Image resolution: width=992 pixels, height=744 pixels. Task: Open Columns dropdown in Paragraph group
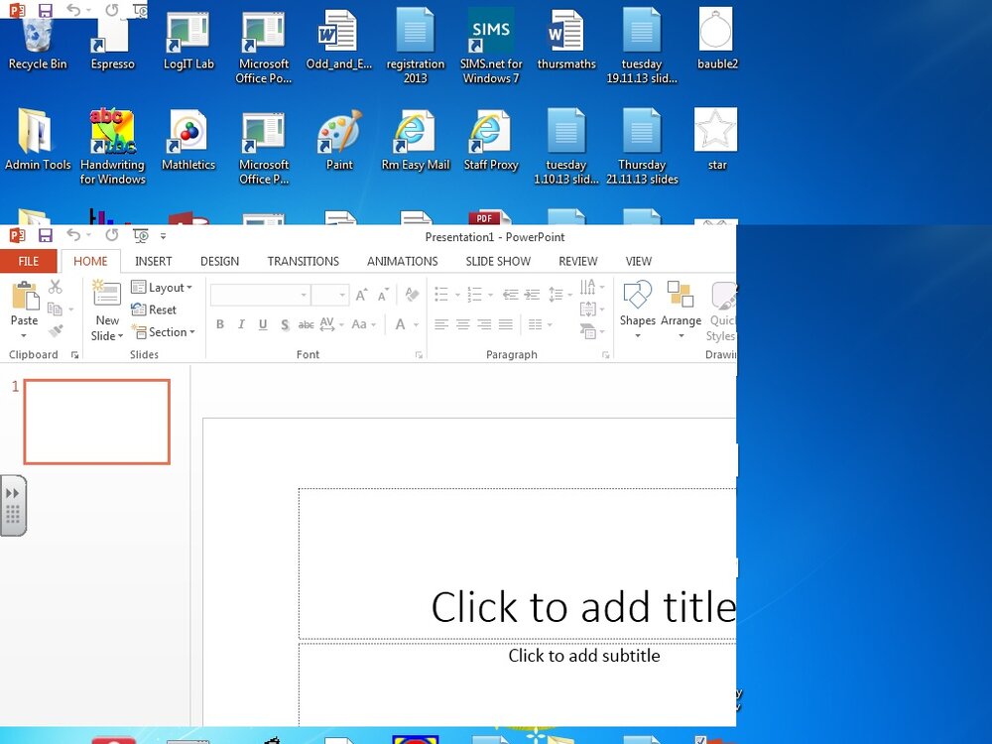tap(540, 324)
